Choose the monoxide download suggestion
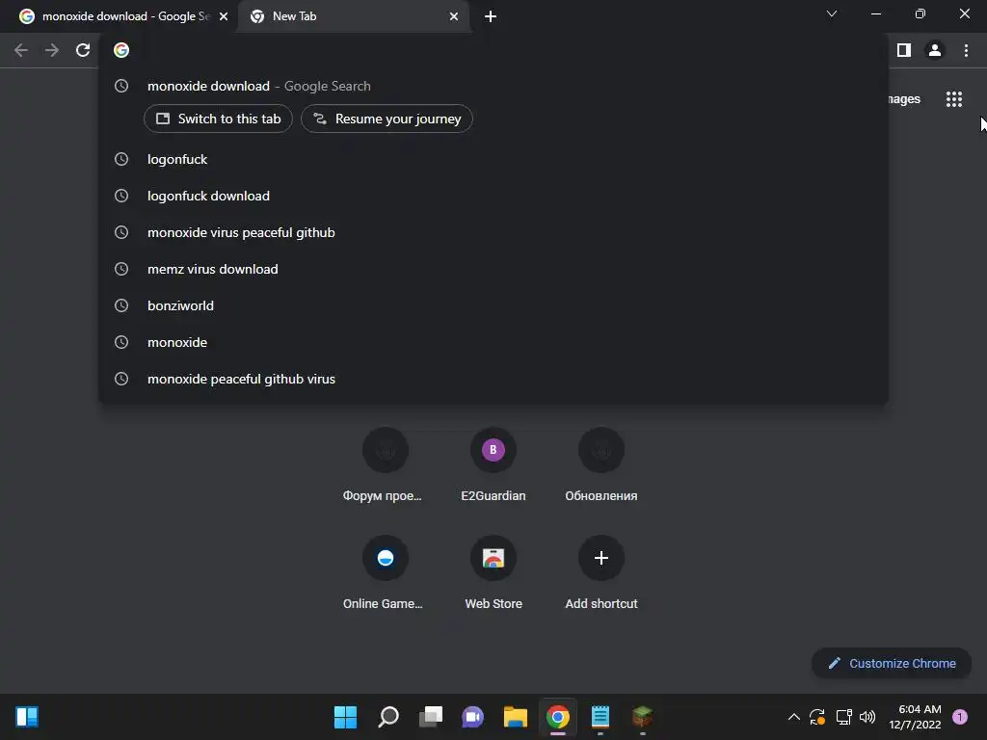This screenshot has height=740, width=987. tap(493, 86)
